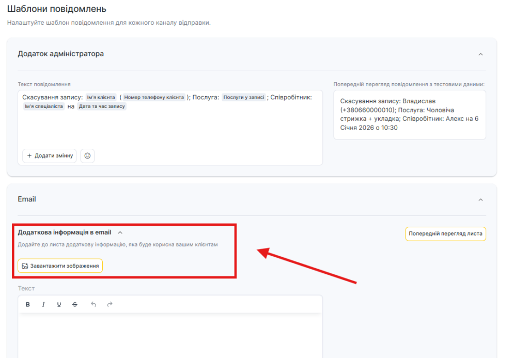
Task: Open the emoji picker smiley button
Action: pos(87,155)
